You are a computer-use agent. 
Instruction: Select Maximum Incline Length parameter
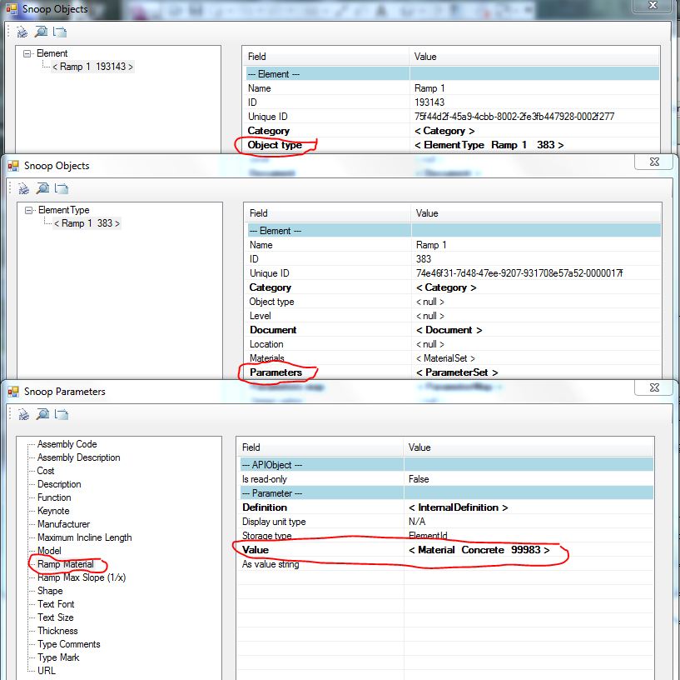[84, 537]
